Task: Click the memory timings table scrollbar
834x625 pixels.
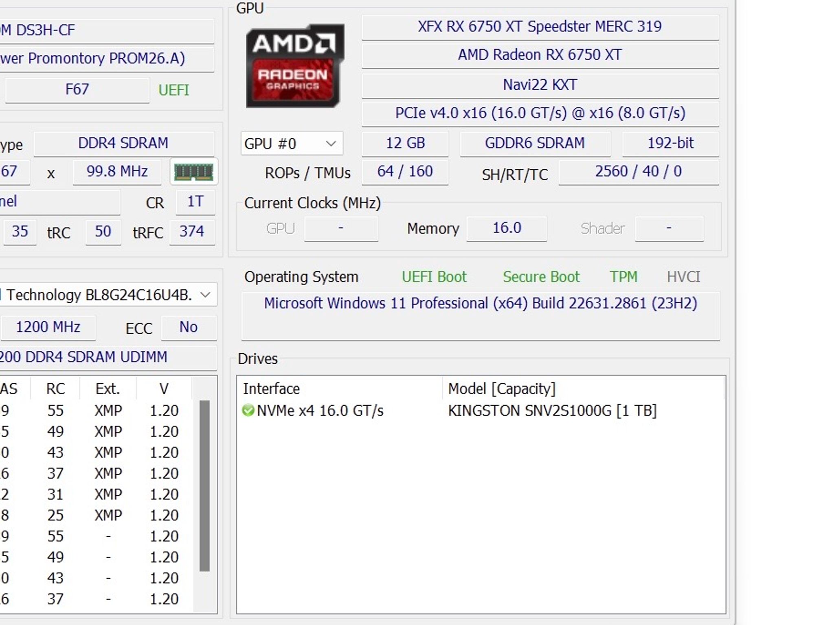Action: [204, 486]
